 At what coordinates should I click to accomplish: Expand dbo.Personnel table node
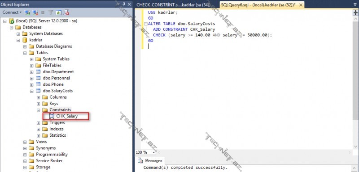[32, 78]
